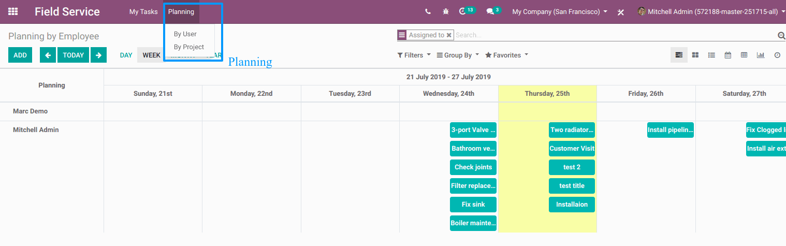786x246 pixels.
Task: Click the Friday, 26th column header
Action: (646, 94)
